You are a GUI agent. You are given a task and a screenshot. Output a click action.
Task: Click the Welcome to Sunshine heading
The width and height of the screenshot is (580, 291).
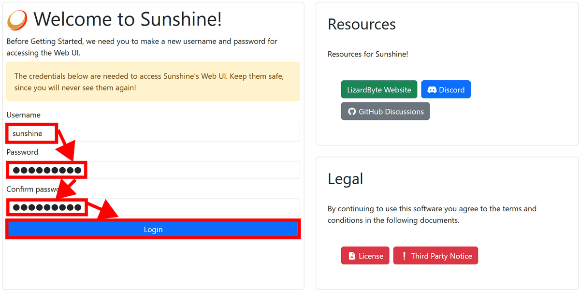pos(128,19)
